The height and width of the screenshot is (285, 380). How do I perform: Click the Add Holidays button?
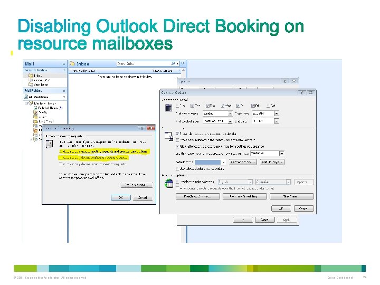(272, 162)
